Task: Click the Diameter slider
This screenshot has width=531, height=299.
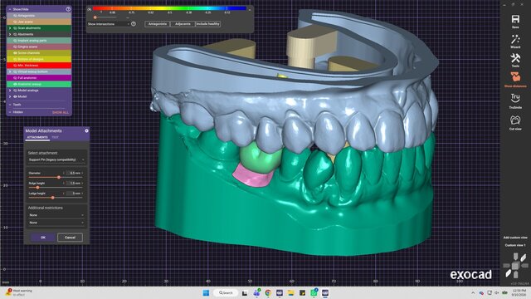Action: [x=56, y=177]
